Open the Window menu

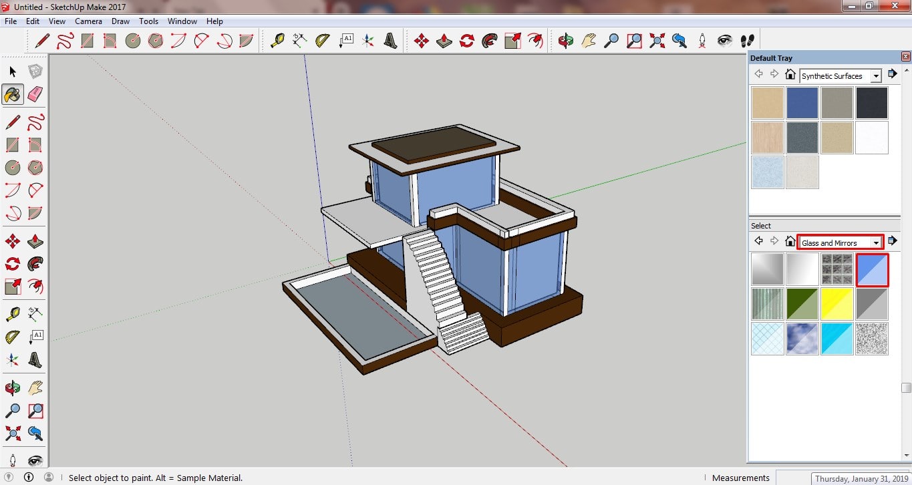coord(182,21)
